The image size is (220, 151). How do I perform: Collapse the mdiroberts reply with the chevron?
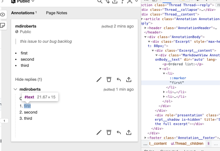(16, 89)
